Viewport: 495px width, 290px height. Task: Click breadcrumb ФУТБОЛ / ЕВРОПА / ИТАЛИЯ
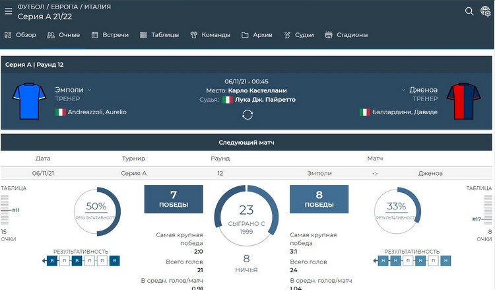64,7
